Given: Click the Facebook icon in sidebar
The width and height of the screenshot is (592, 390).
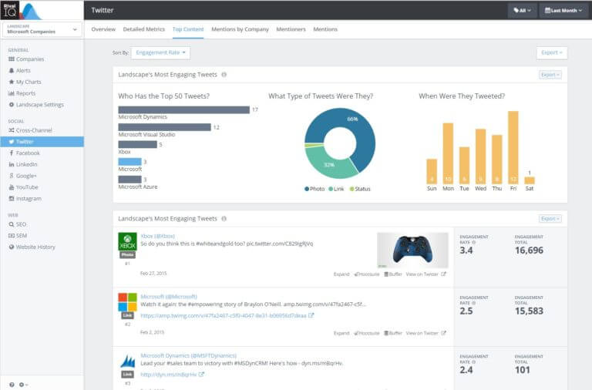Looking at the screenshot, I should (x=12, y=153).
